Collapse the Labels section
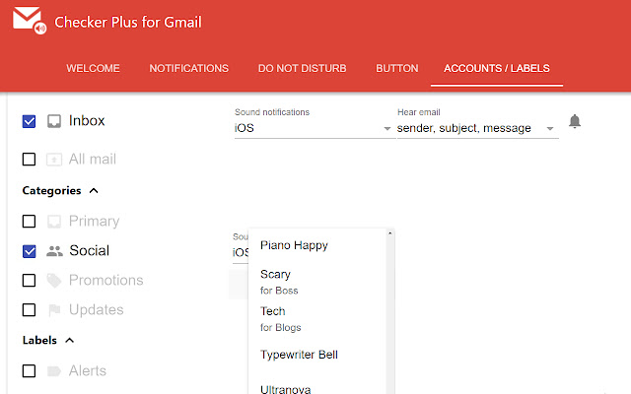The width and height of the screenshot is (631, 394). [70, 341]
